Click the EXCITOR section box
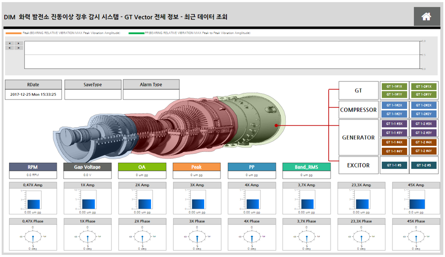 click(359, 165)
